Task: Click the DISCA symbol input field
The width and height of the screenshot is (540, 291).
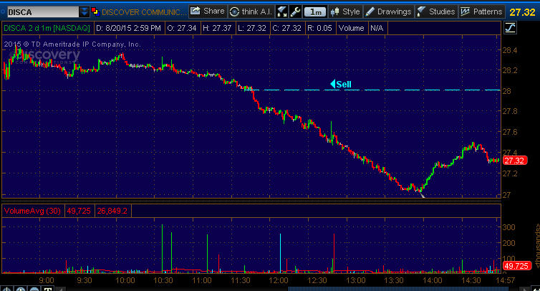Action: 41,12
